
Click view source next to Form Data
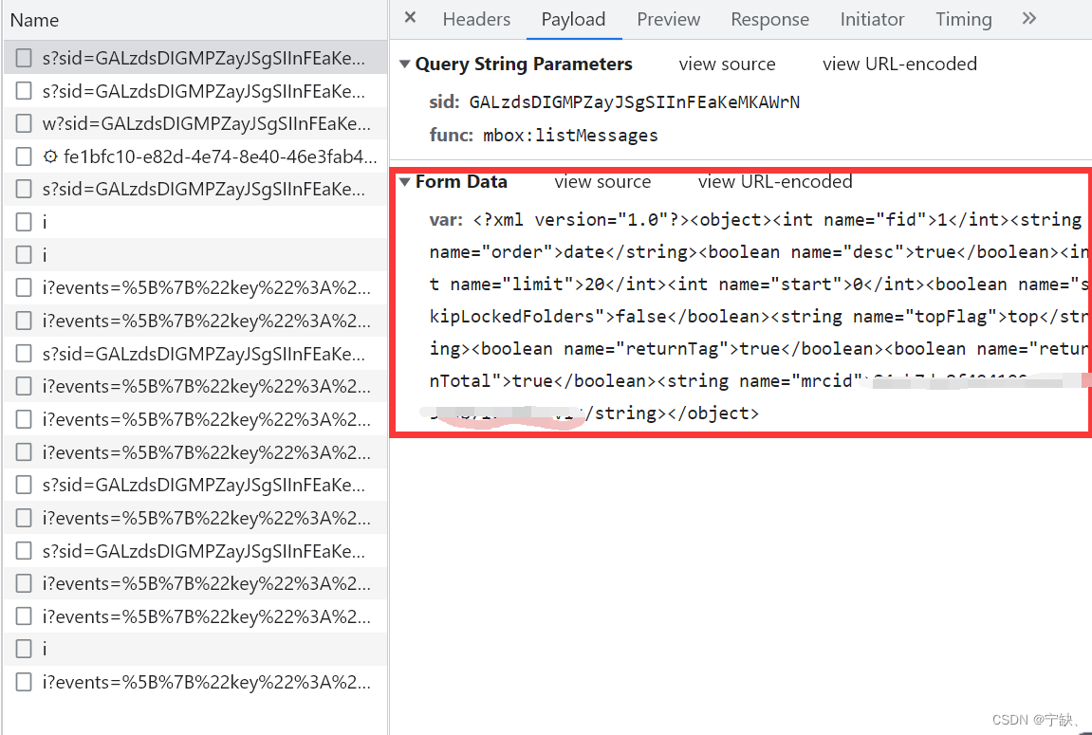coord(602,181)
